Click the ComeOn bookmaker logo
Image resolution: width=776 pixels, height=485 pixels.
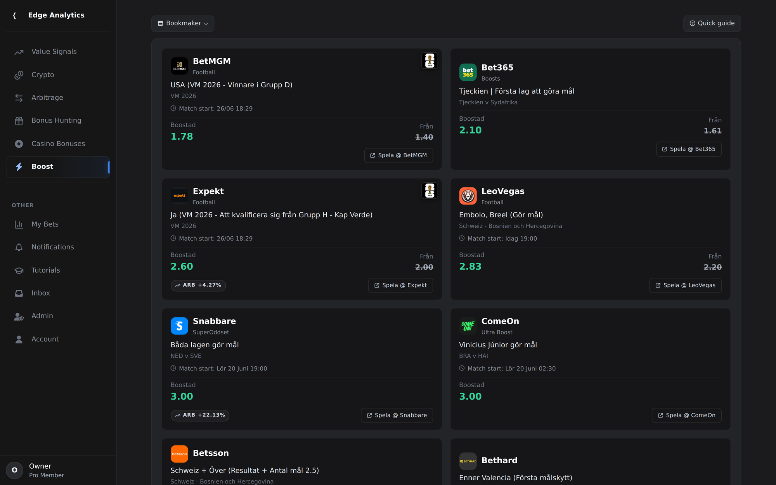pyautogui.click(x=468, y=326)
